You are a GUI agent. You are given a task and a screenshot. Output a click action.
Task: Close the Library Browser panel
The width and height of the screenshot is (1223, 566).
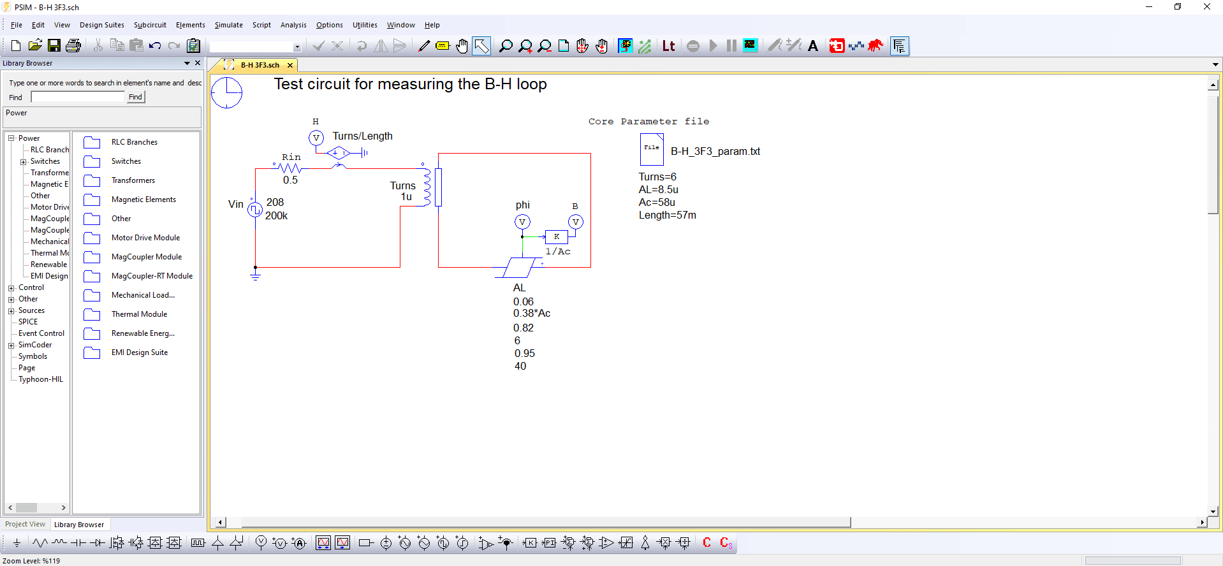pos(198,63)
